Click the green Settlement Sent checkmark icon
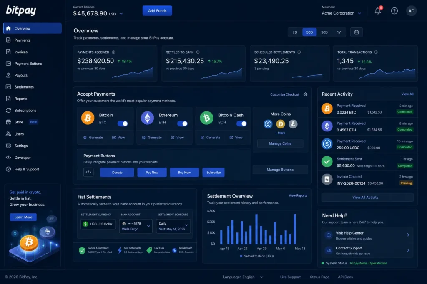 [x=327, y=162]
